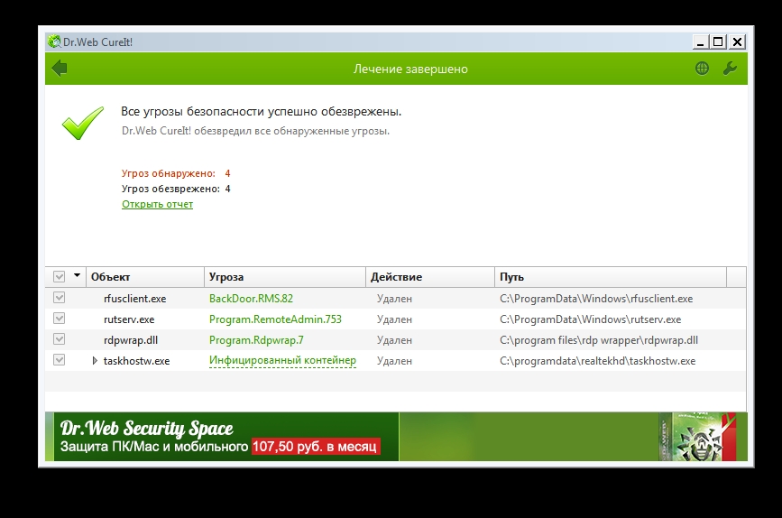Toggle checkbox for taskhostw.exe row

[x=59, y=360]
